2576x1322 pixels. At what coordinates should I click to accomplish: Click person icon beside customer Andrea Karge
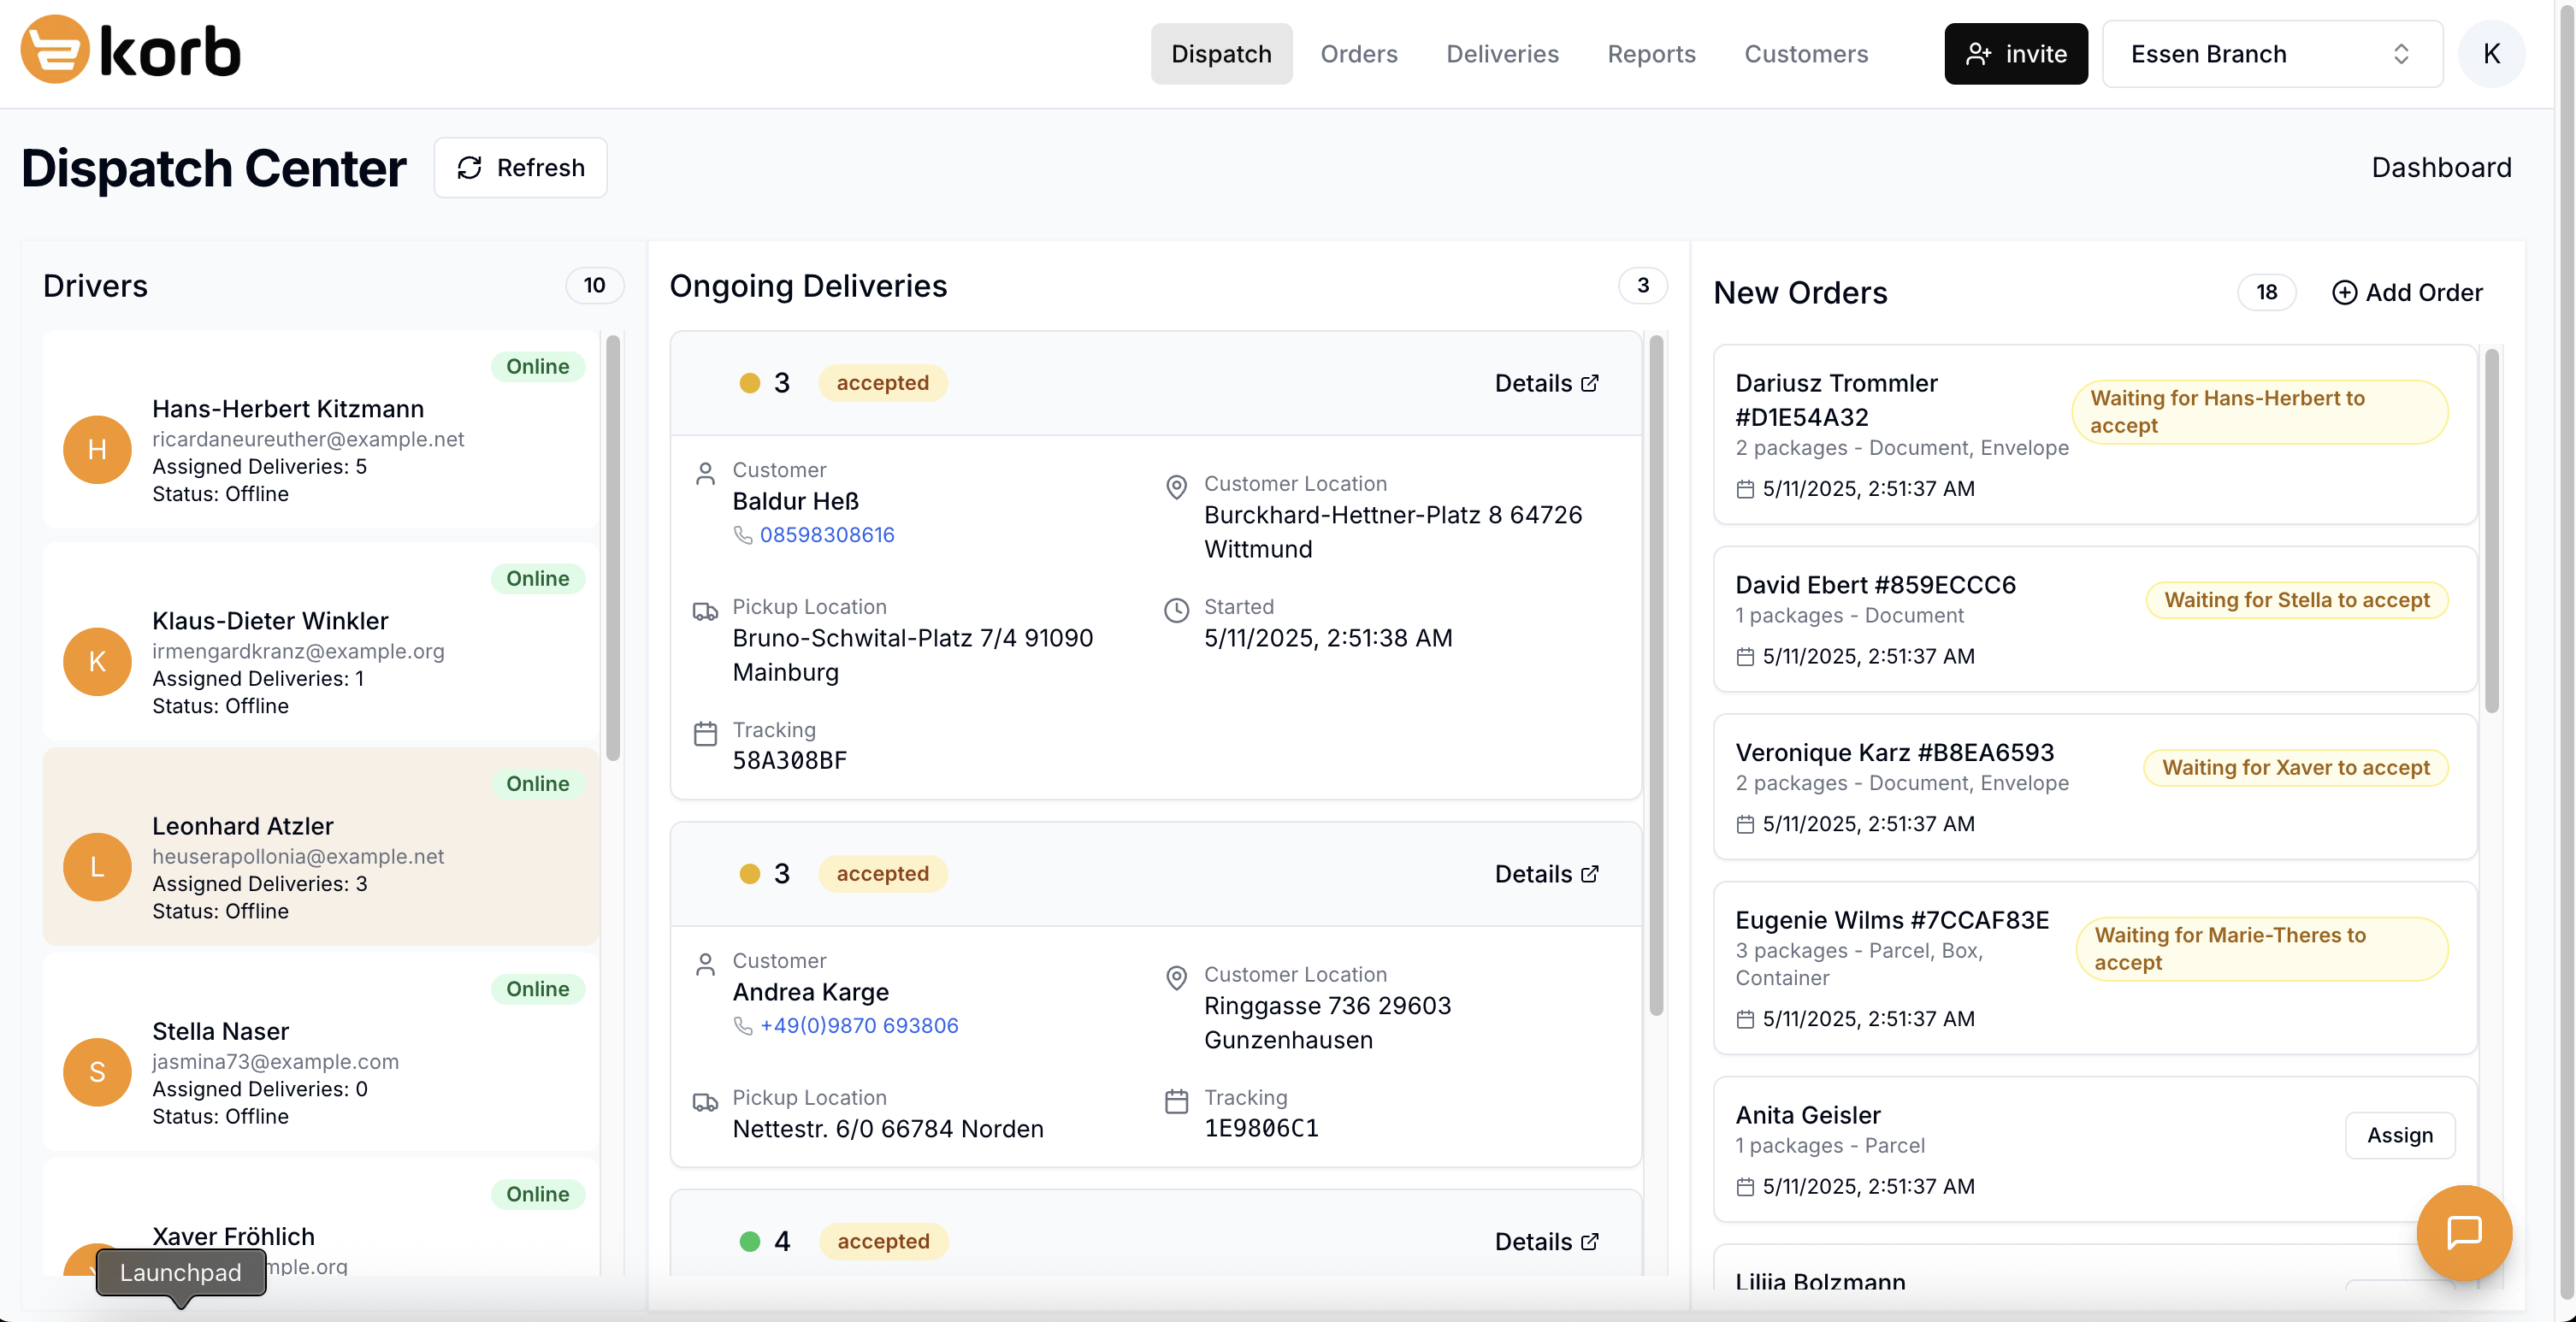705,964
